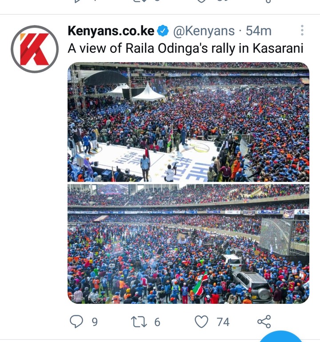
Task: Open the Kenyans.co.ke profile avatar
Action: [35, 49]
